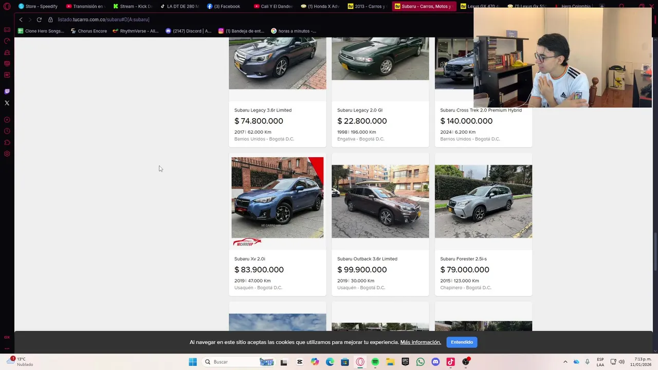Open GX Control speedometer icon in sidebar
This screenshot has width=658, height=370.
7,41
